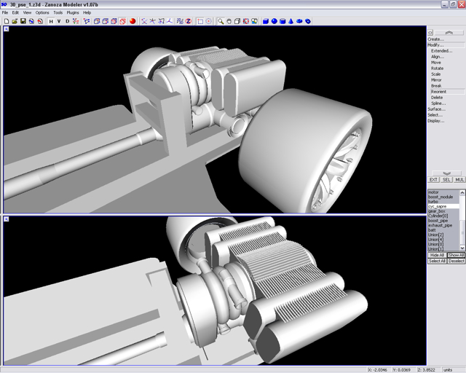
Task: Toggle the EXT mode button
Action: click(x=433, y=179)
